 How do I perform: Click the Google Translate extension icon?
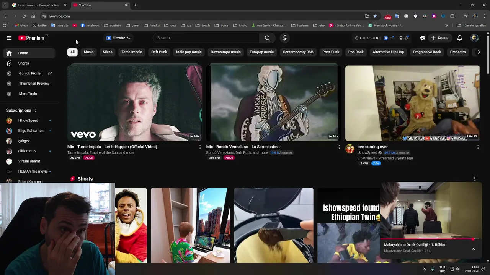tap(397, 16)
